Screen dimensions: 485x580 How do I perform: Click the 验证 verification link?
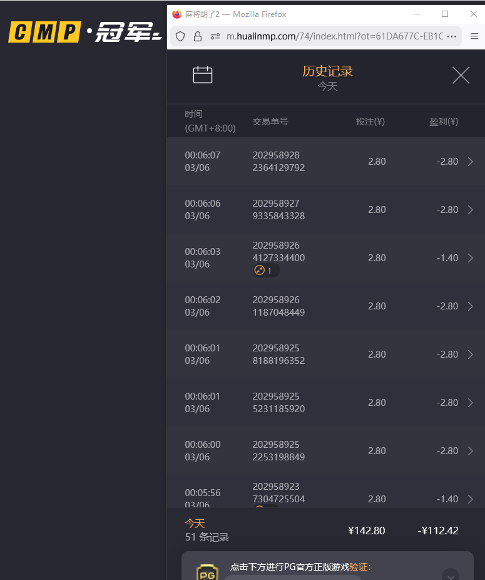[x=359, y=567]
